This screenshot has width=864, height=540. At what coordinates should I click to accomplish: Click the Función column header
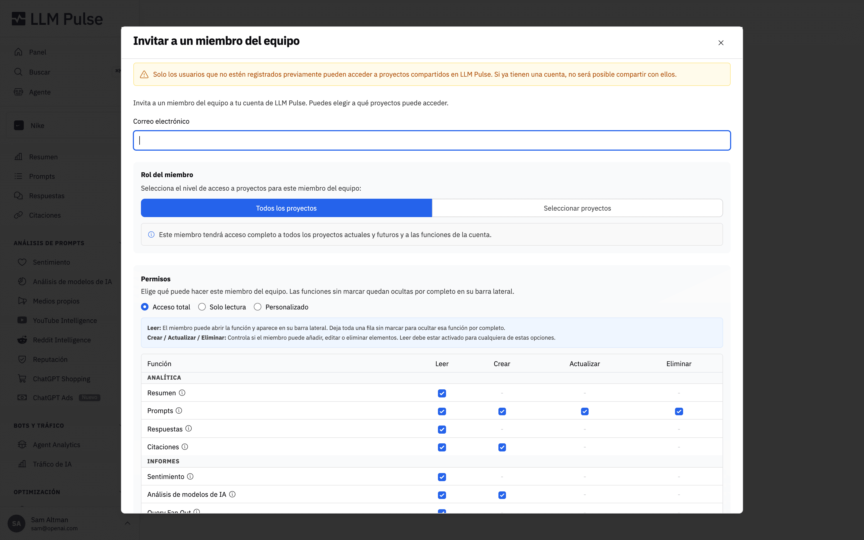pos(159,364)
